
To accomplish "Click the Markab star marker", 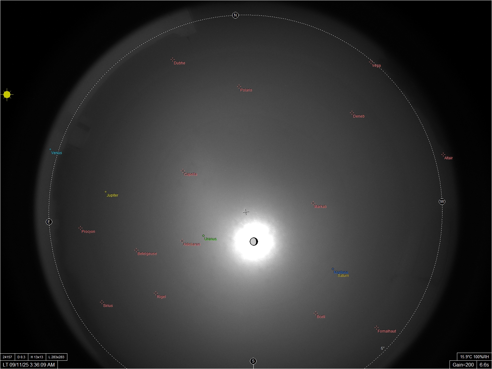I will (313, 203).
